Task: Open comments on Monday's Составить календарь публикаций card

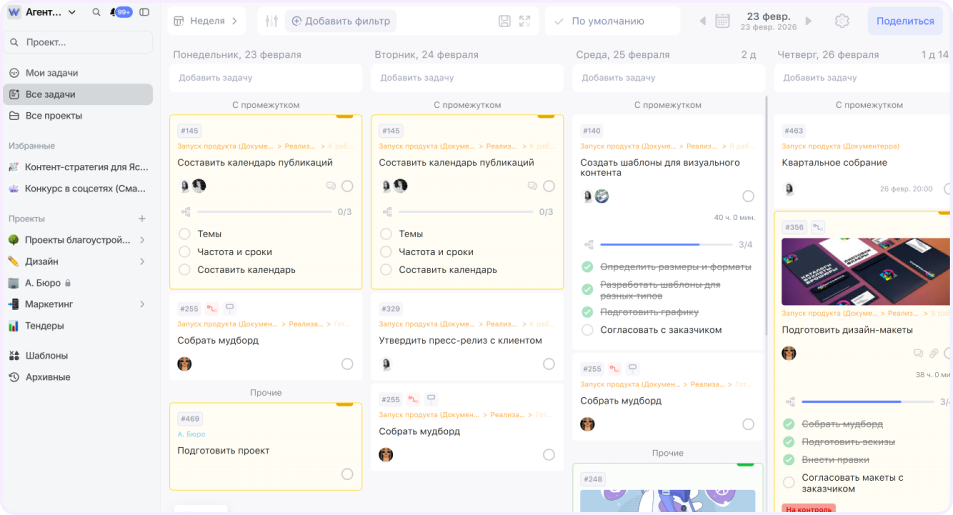Action: point(330,186)
